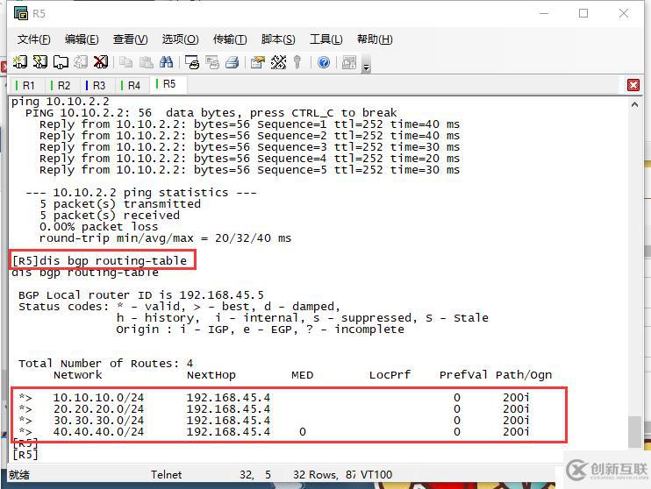Screen dimensions: 651x489
Task: Click the SecureFX toolbar icon
Action: pos(349,62)
